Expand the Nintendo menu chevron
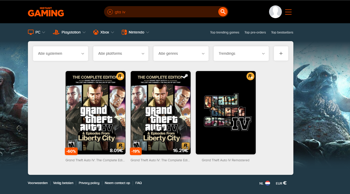The width and height of the screenshot is (350, 194). click(148, 32)
